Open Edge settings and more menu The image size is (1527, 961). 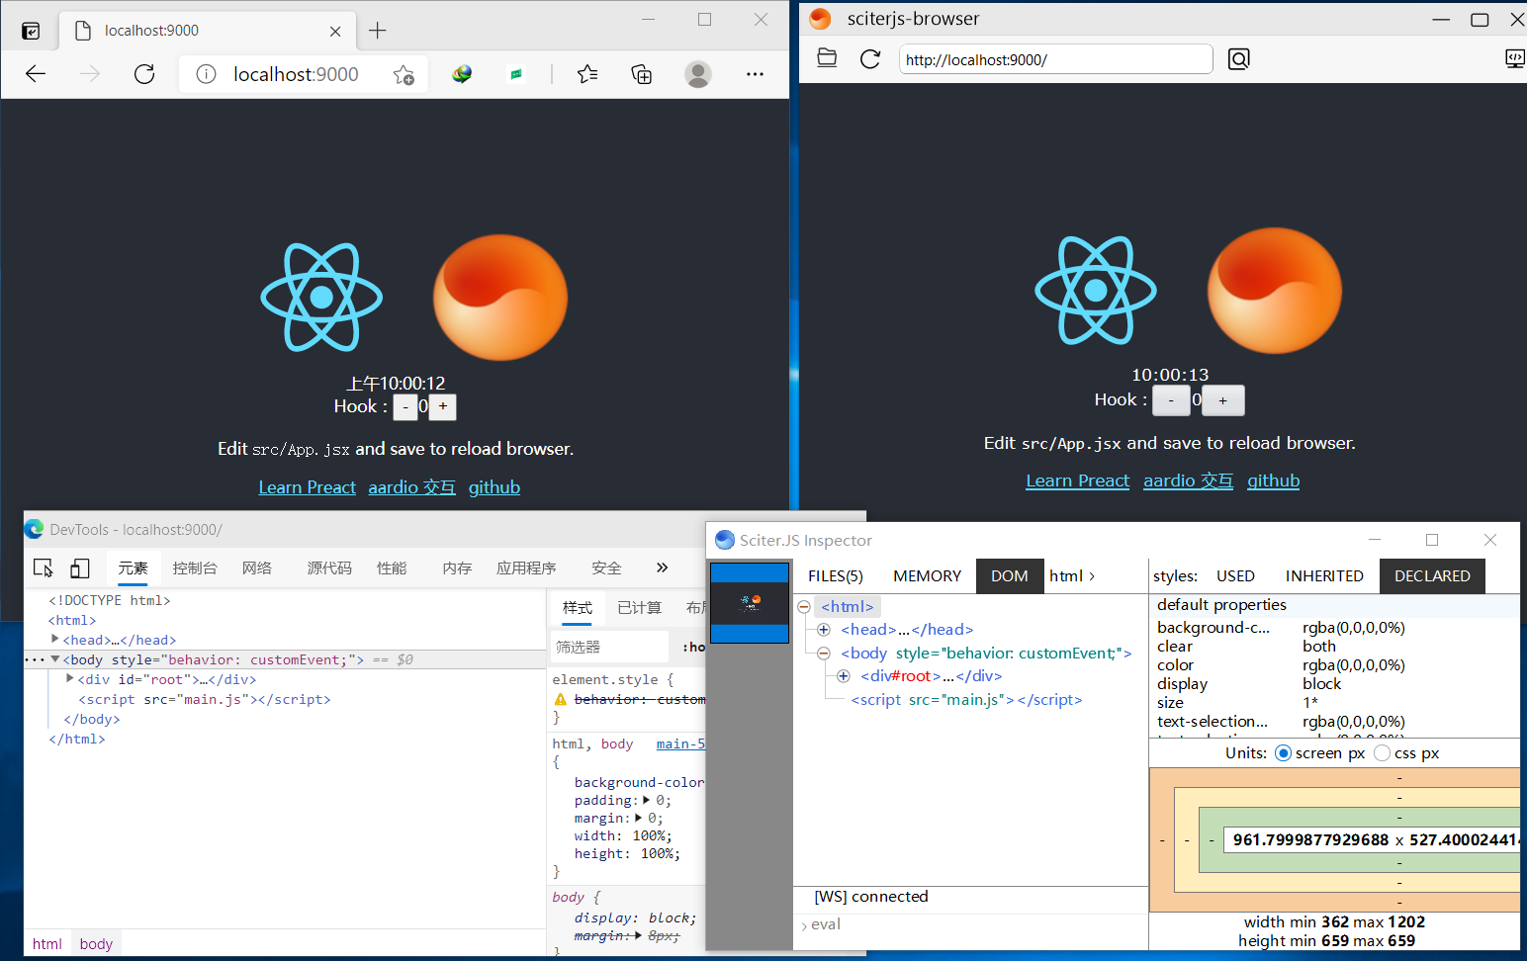[x=755, y=74]
